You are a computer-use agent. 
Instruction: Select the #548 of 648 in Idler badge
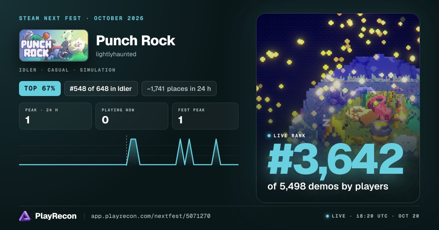tap(101, 88)
